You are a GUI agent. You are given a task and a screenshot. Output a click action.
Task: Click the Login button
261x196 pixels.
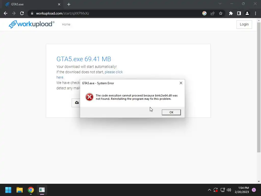[x=244, y=24]
